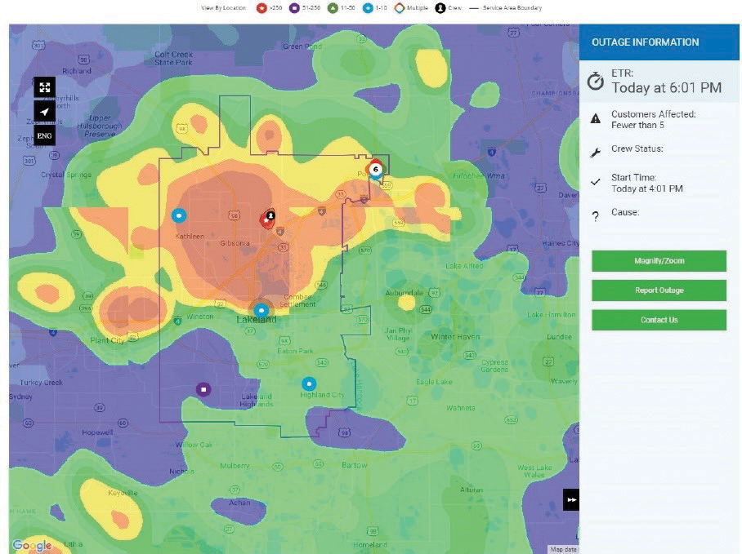Image resolution: width=742 pixels, height=554 pixels.
Task: Click the OUTAGE INFORMATION panel header
Action: (659, 42)
